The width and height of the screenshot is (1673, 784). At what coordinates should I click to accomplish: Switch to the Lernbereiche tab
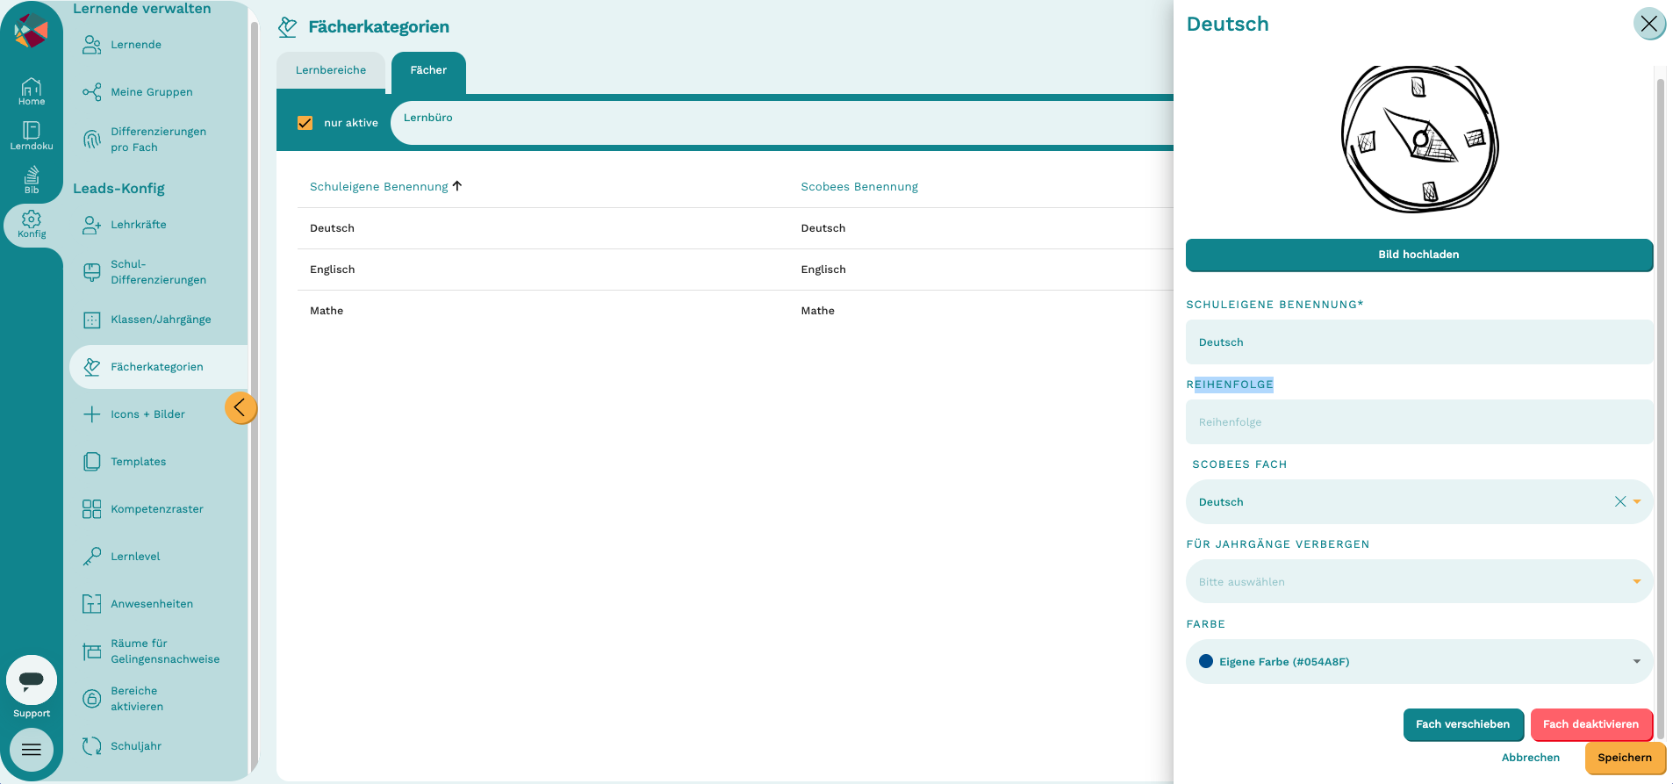point(331,70)
